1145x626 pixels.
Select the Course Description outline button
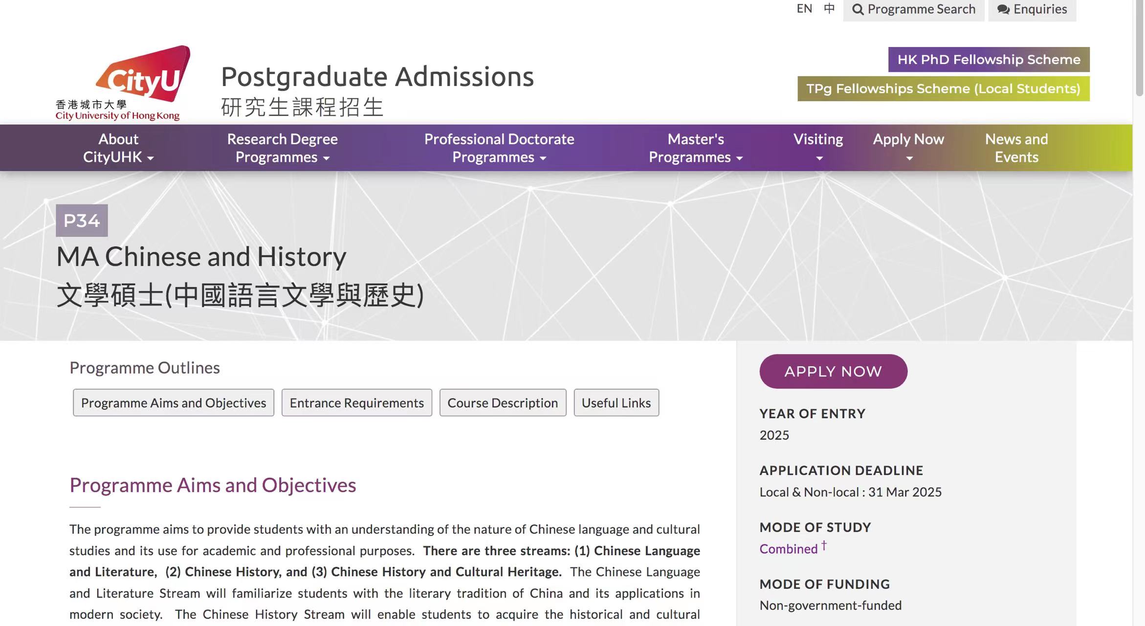coord(502,402)
